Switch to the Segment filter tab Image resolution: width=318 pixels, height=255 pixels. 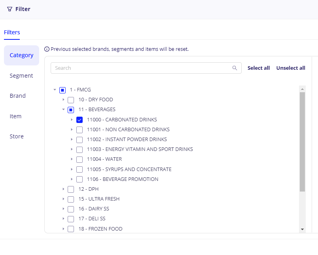point(21,76)
